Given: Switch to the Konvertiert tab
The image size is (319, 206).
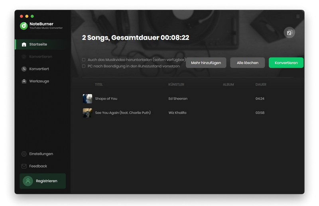Looking at the screenshot, I should (x=43, y=69).
